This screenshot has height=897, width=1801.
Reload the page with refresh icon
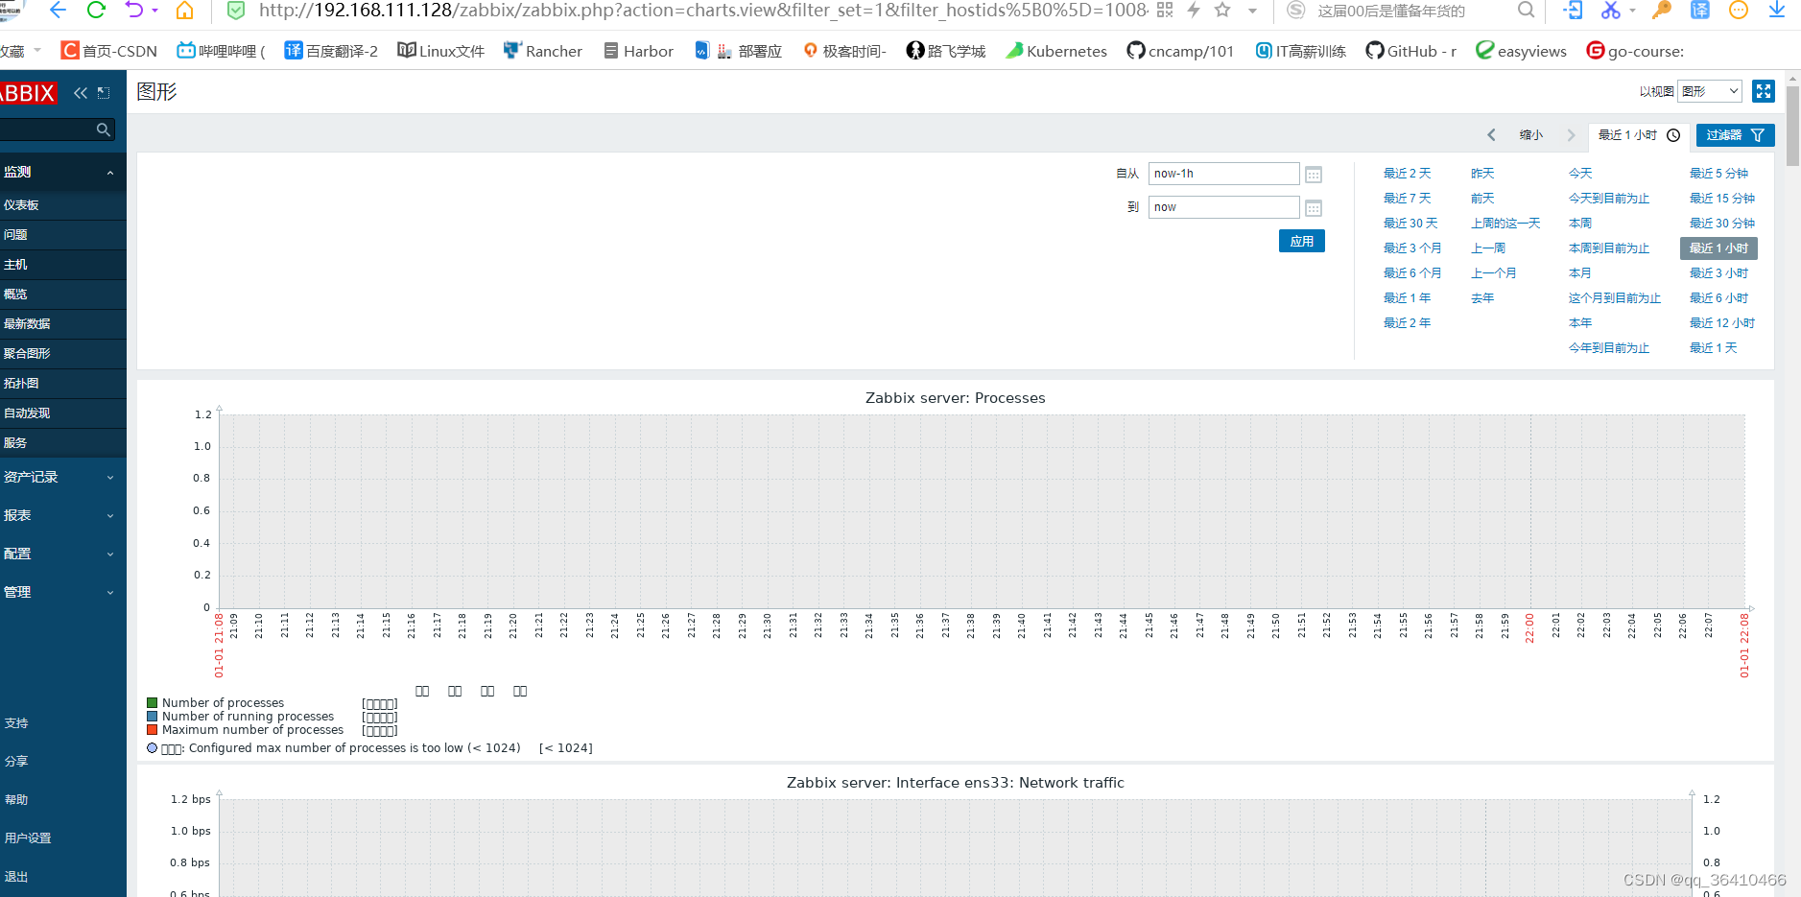point(96,11)
